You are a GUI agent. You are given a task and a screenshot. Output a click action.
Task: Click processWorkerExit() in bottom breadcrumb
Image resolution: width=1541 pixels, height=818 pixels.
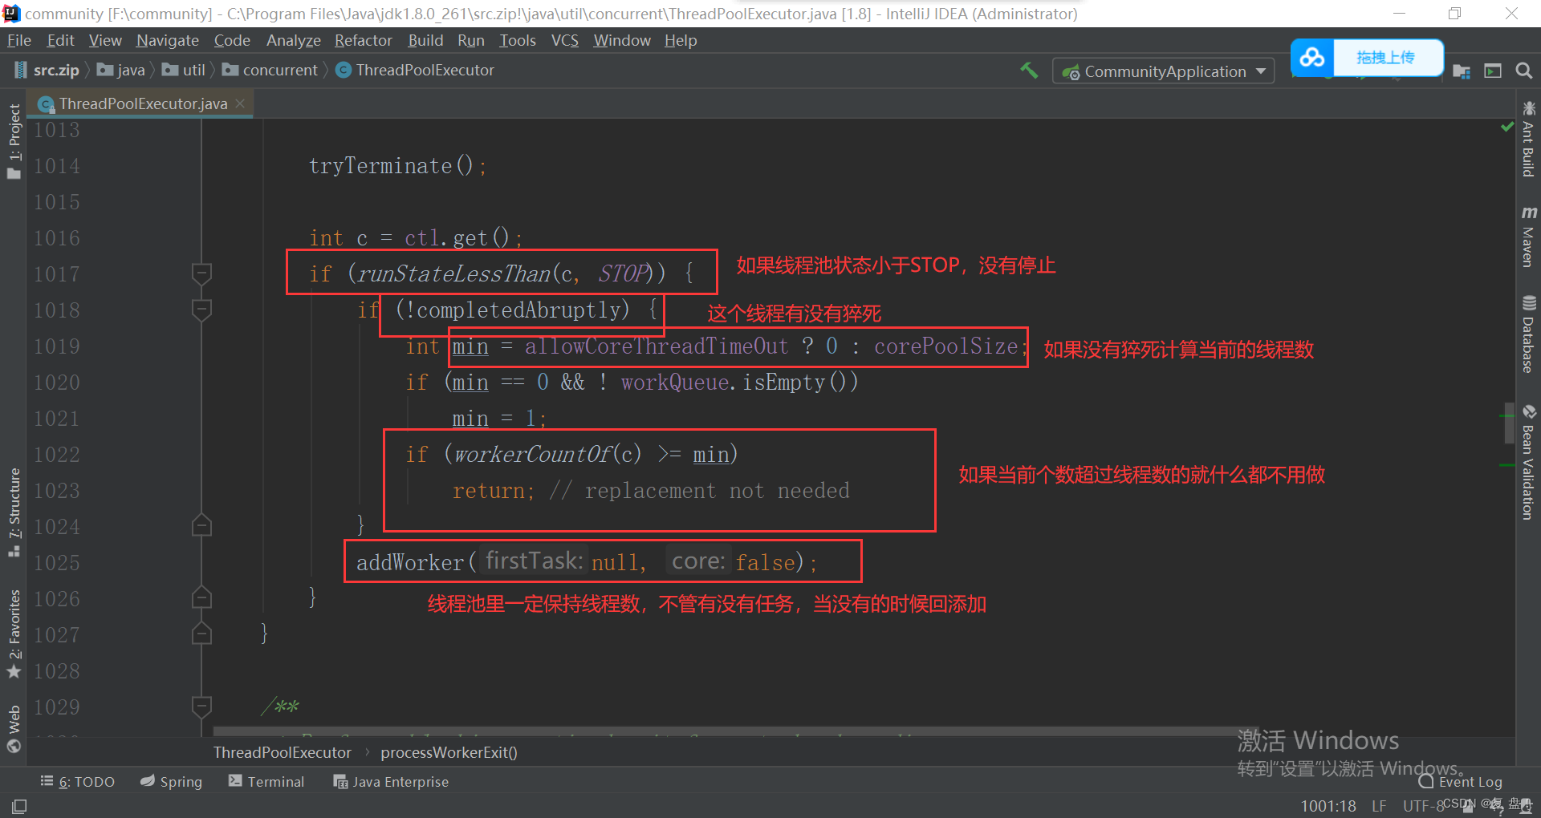[x=449, y=752]
